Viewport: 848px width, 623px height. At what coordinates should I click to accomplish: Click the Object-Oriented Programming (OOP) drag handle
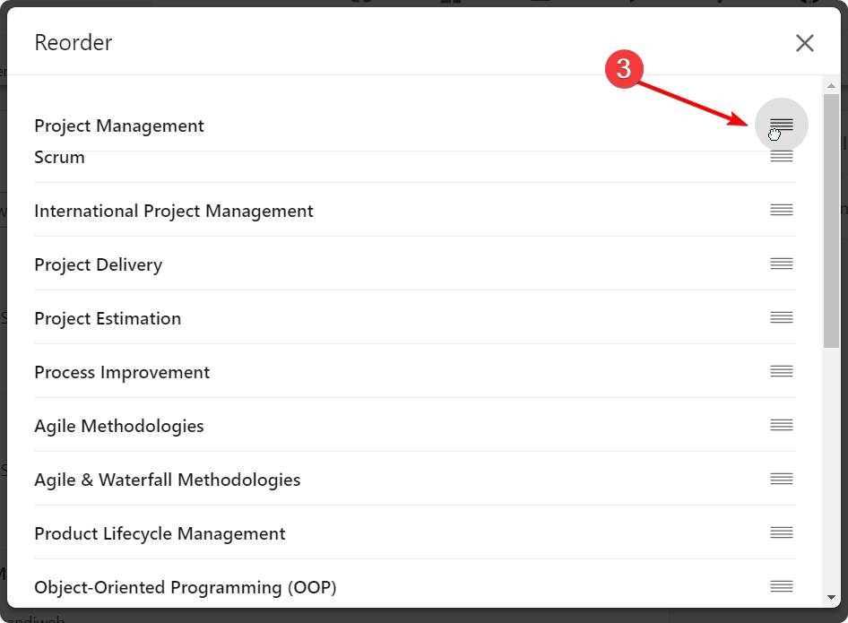point(782,587)
